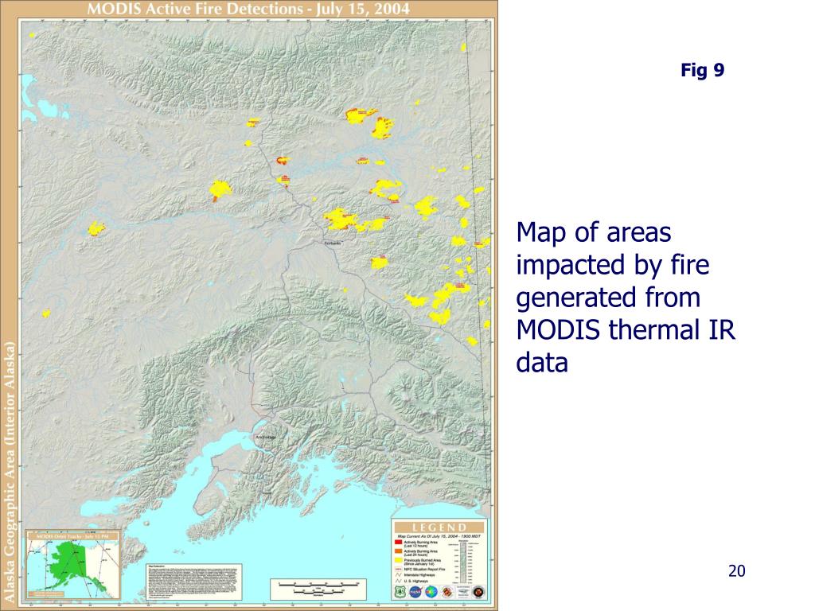This screenshot has height=611, width=815.
Task: Click the 'Map Current As Of July 15, 2004' line
Action: tap(439, 536)
